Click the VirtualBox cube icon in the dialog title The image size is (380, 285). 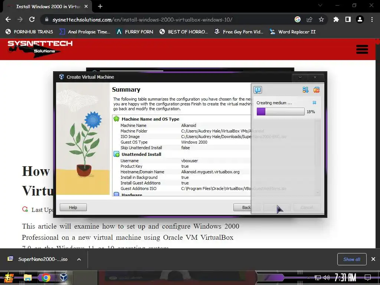pos(62,77)
